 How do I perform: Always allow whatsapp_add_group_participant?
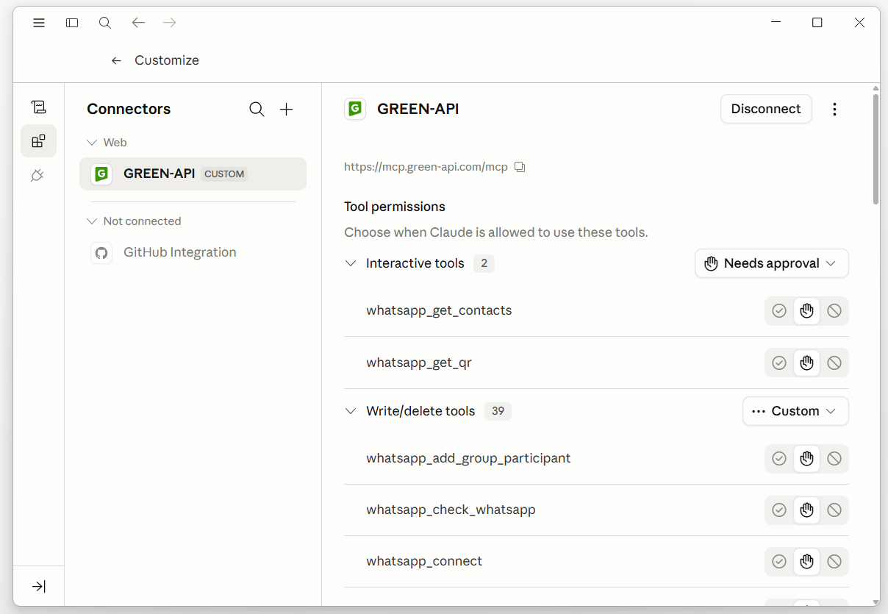coord(779,459)
